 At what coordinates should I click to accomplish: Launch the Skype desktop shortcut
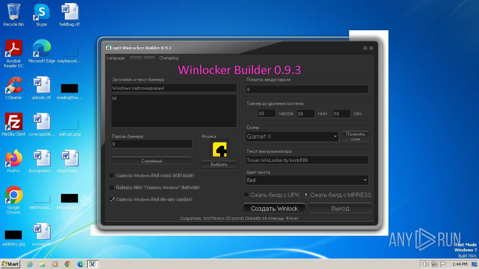coord(41,15)
